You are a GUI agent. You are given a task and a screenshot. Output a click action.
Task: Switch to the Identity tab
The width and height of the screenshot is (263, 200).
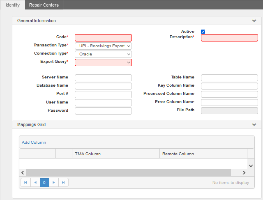tap(13, 5)
